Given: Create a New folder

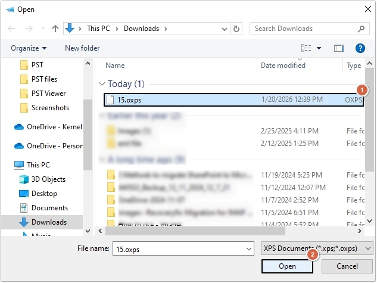Looking at the screenshot, I should (82, 48).
